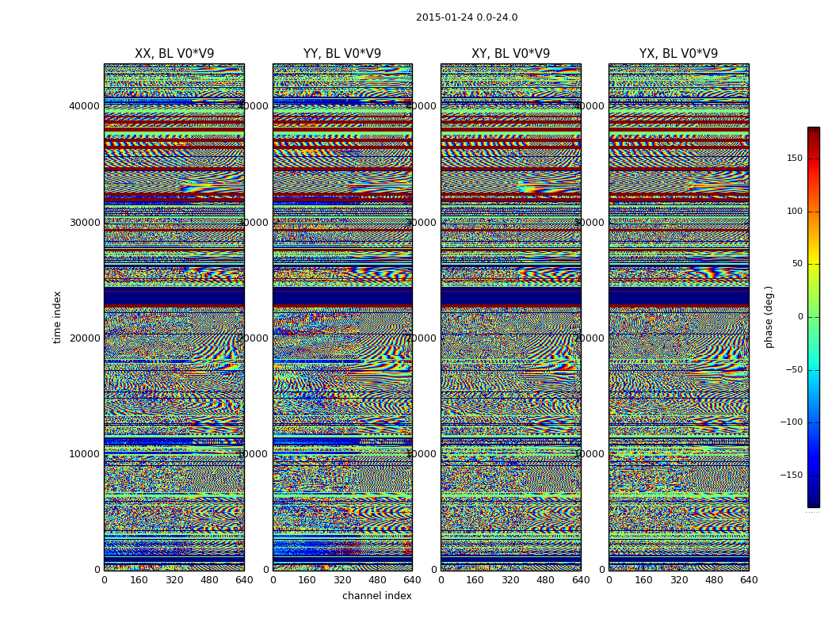The image size is (832, 634).
Task: Click the XY phase waterfall plot
Action: tap(511, 317)
